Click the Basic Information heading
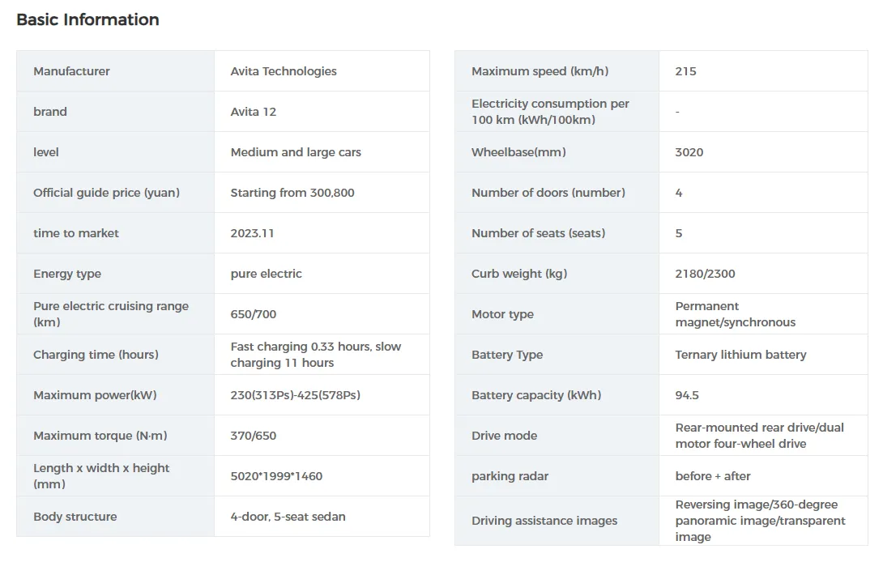The height and width of the screenshot is (562, 883). point(87,20)
